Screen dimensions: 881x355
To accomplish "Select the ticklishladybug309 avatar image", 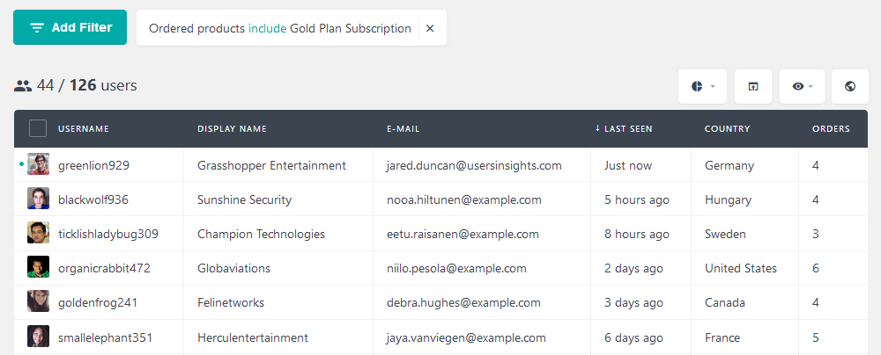I will (38, 233).
